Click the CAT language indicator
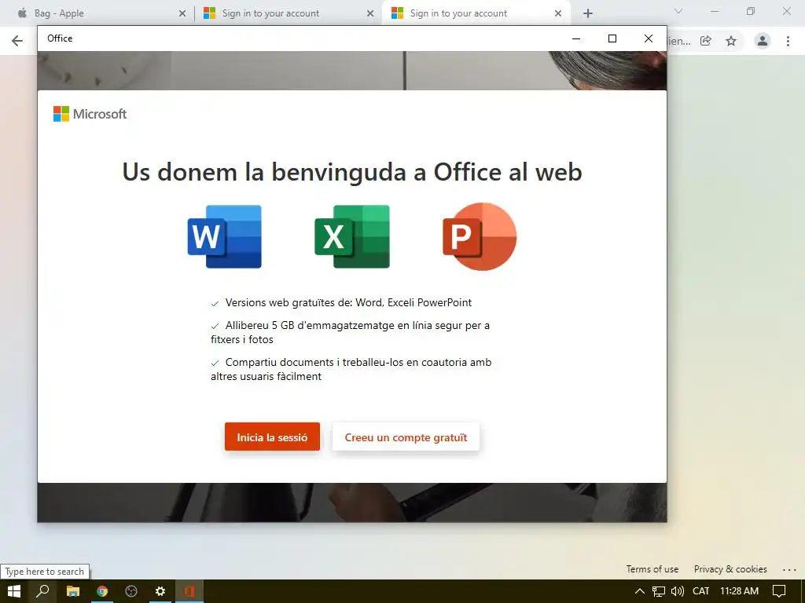805x603 pixels. tap(700, 591)
